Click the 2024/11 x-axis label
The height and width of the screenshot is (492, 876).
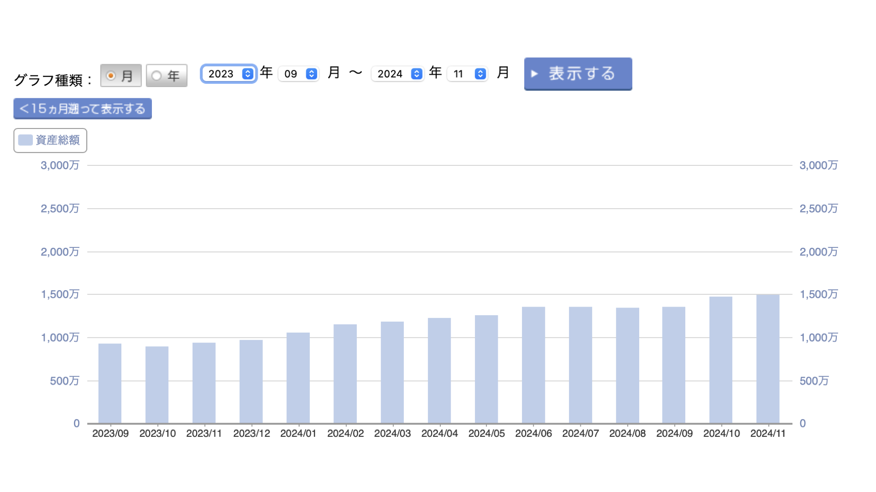(x=768, y=434)
